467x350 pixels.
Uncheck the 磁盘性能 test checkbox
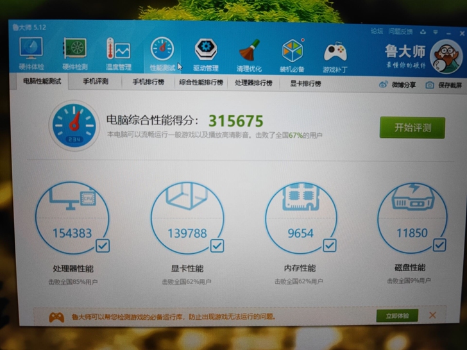pyautogui.click(x=439, y=245)
